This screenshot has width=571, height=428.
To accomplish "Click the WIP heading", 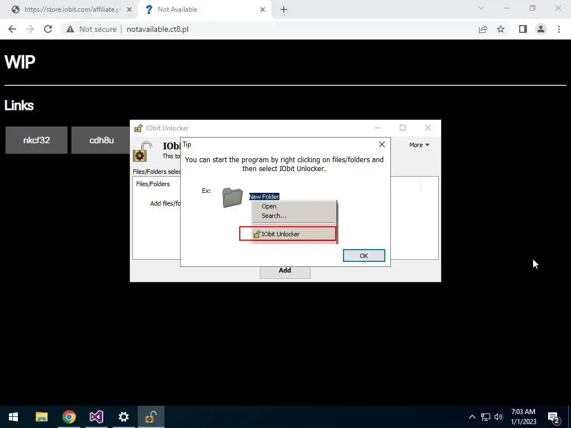I will click(20, 62).
